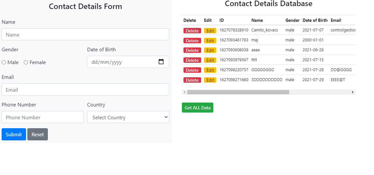This screenshot has height=175, width=374.
Task: Click the name GGGGGGGG in table
Action: click(263, 70)
